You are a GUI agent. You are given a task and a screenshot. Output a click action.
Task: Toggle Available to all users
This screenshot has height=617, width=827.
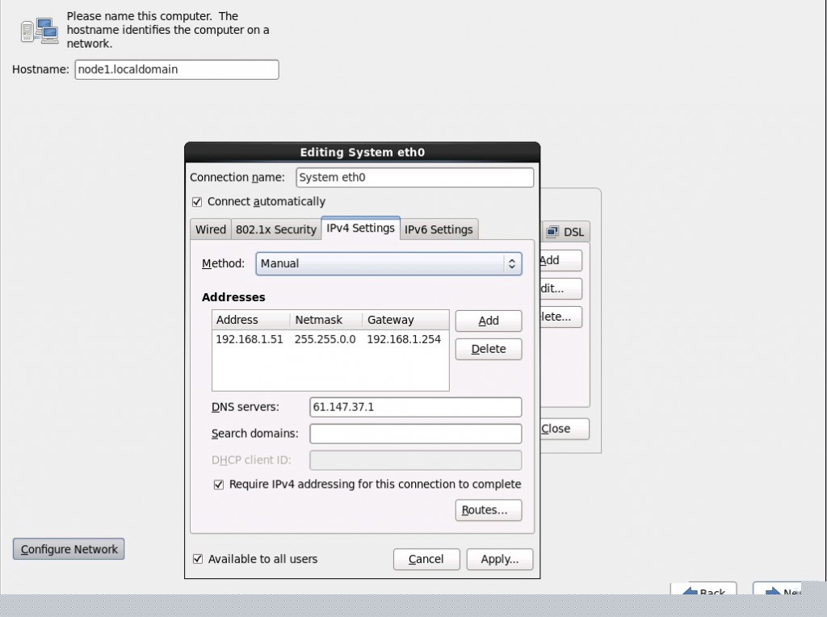click(196, 559)
